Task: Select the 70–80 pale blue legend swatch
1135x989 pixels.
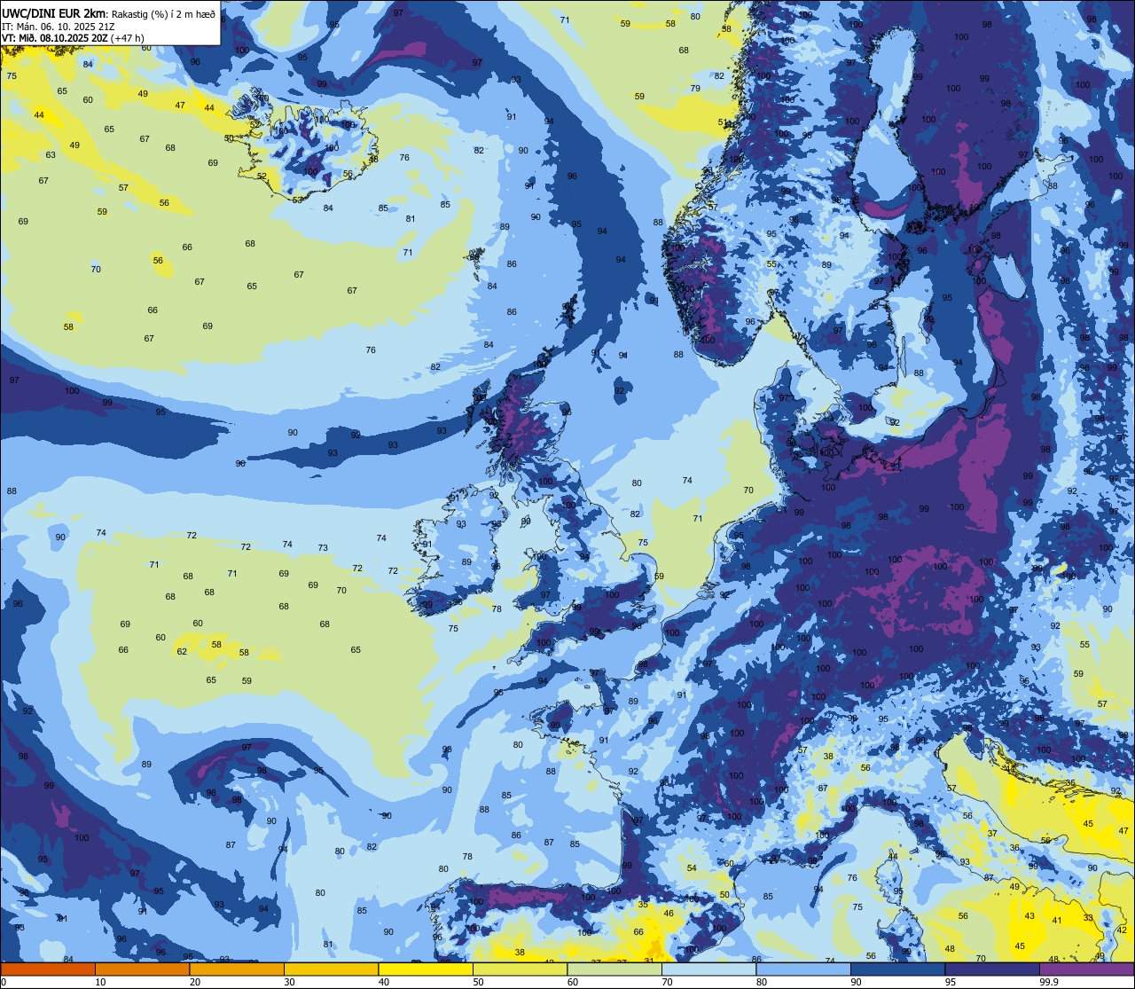Action: [x=708, y=969]
